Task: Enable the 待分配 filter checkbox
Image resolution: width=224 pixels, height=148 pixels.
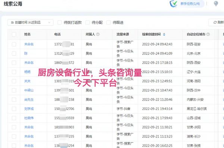Action: click(88, 22)
